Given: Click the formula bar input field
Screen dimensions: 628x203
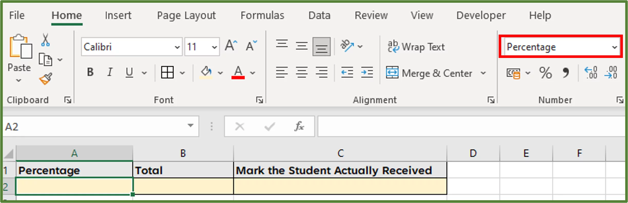Looking at the screenshot, I should pos(472,126).
